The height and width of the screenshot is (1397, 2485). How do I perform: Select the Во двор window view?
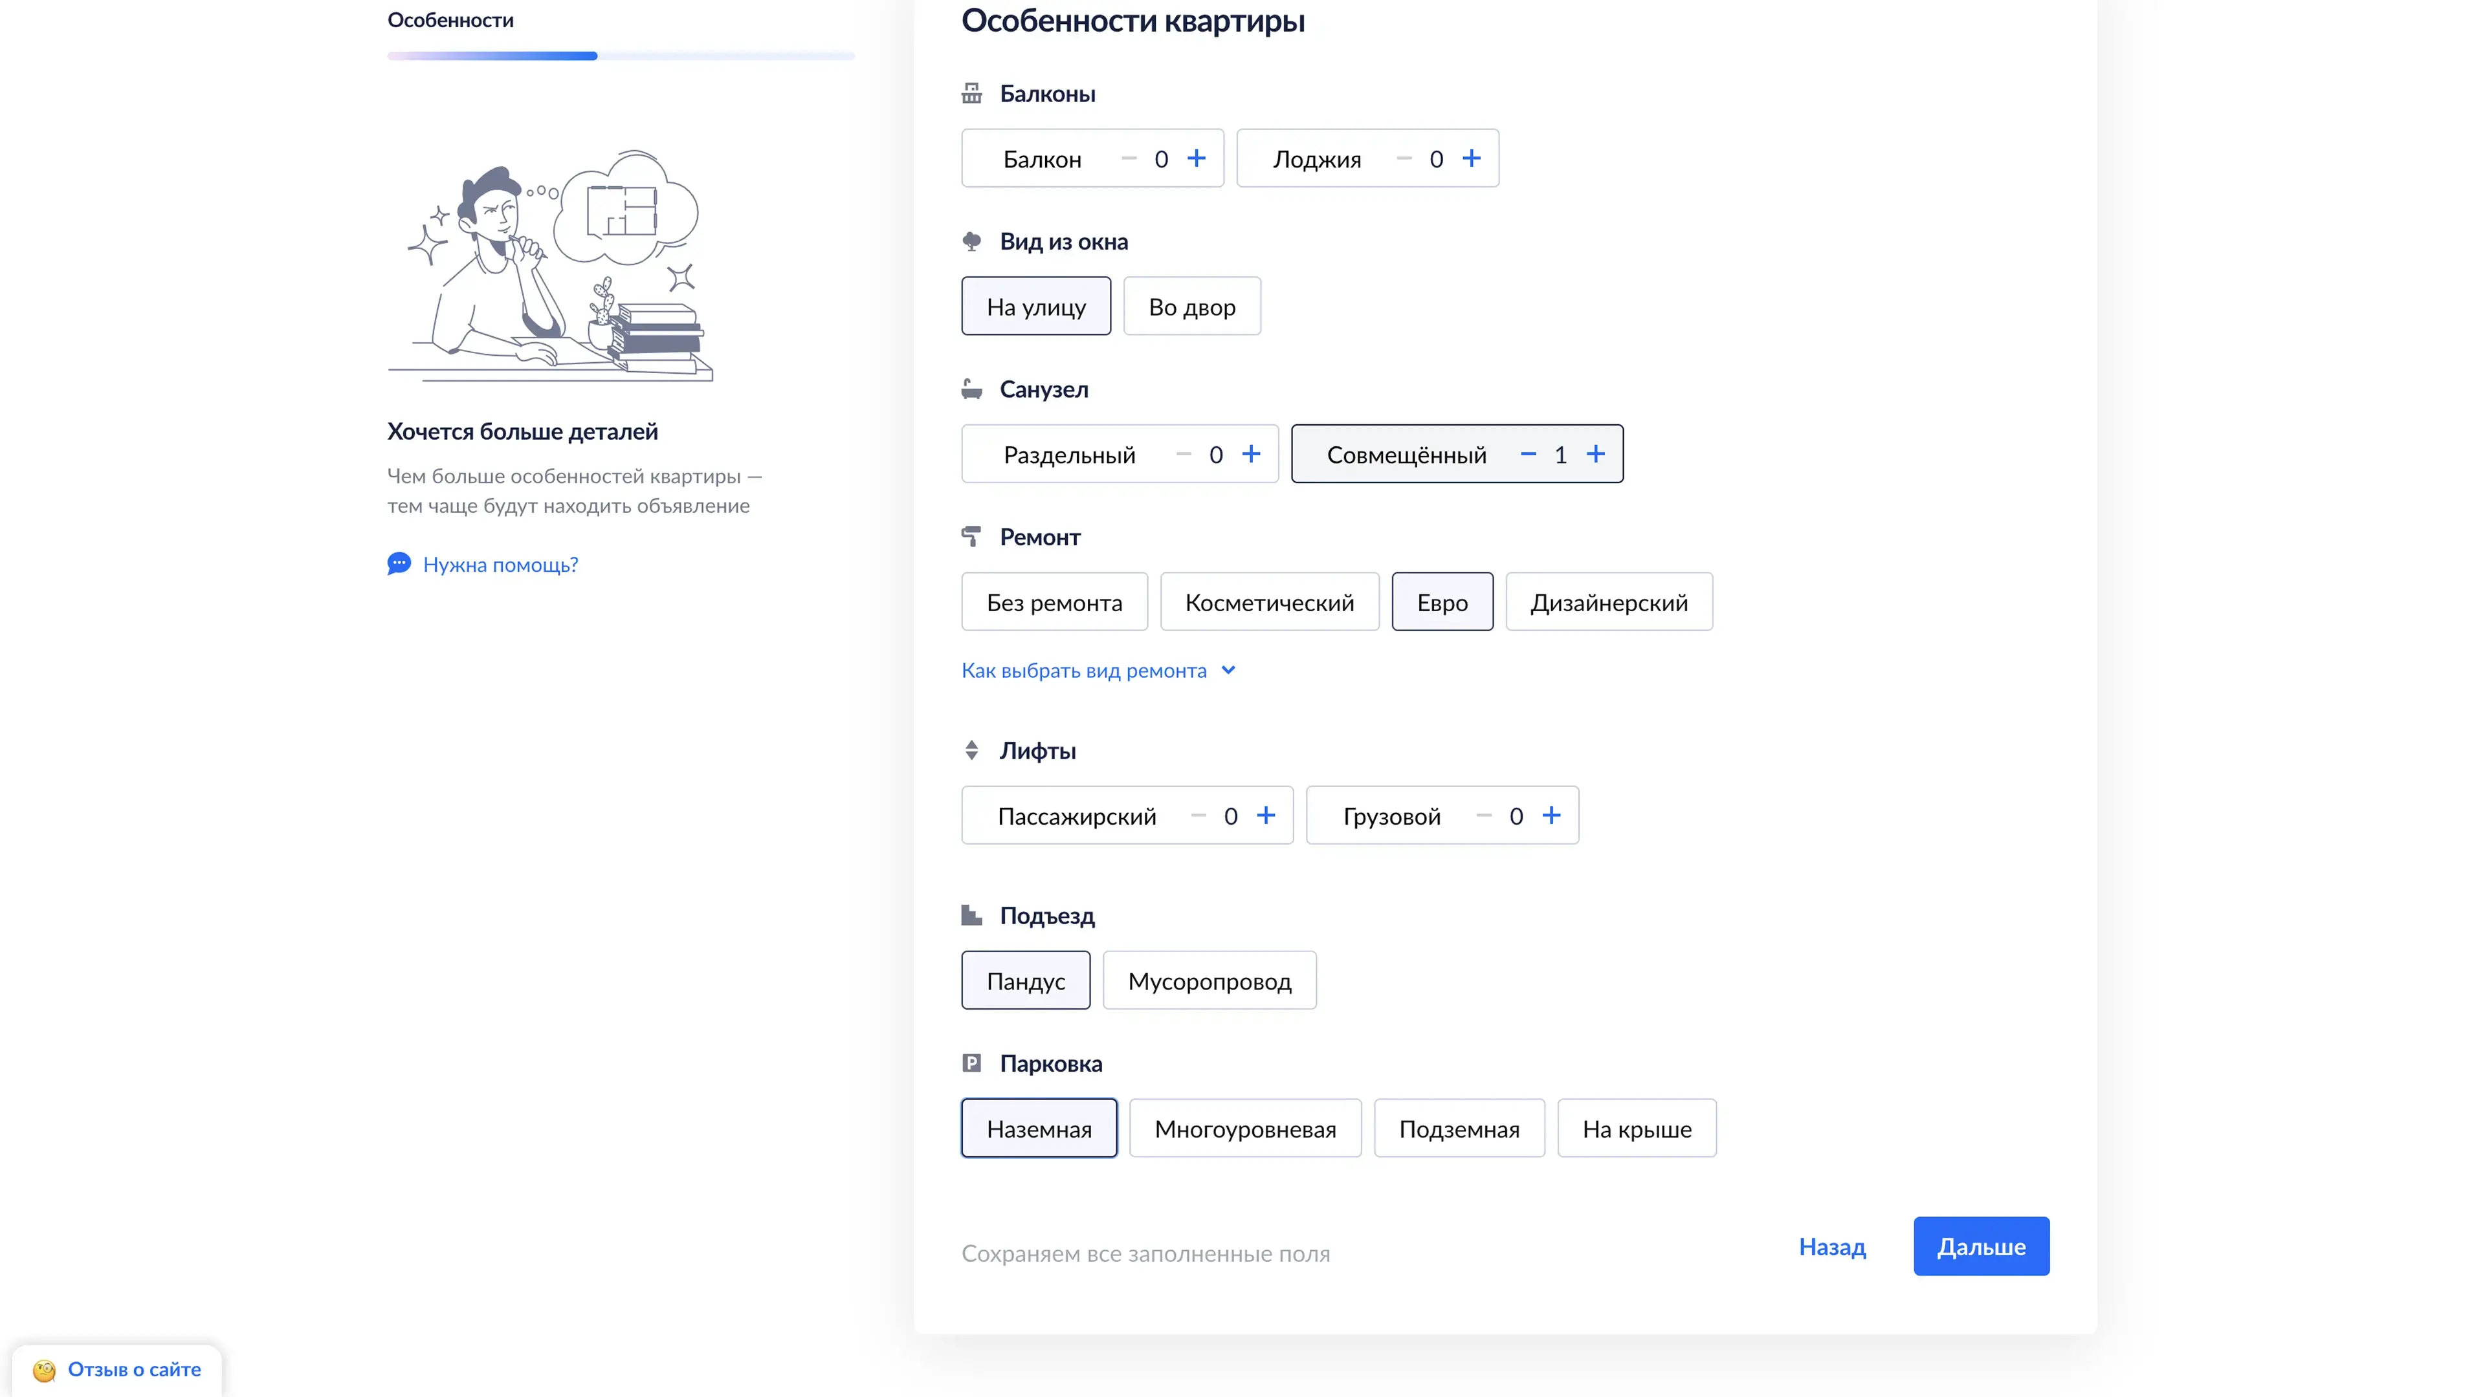click(1191, 307)
